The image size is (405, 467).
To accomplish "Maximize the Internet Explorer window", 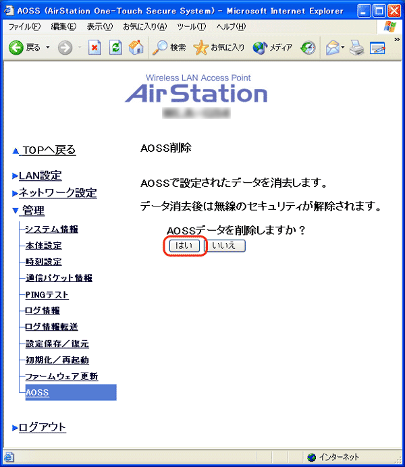I will (379, 11).
